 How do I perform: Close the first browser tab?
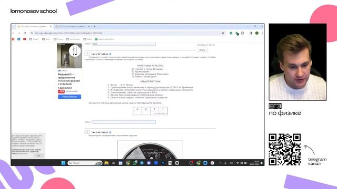coord(51,26)
